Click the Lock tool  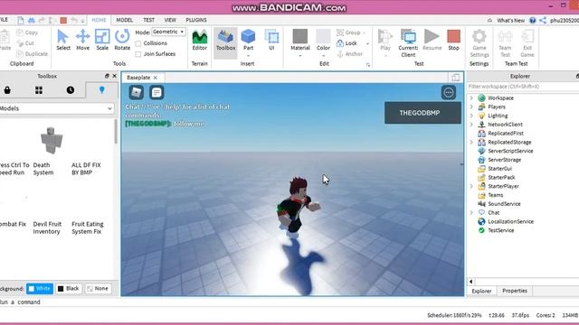(x=347, y=43)
